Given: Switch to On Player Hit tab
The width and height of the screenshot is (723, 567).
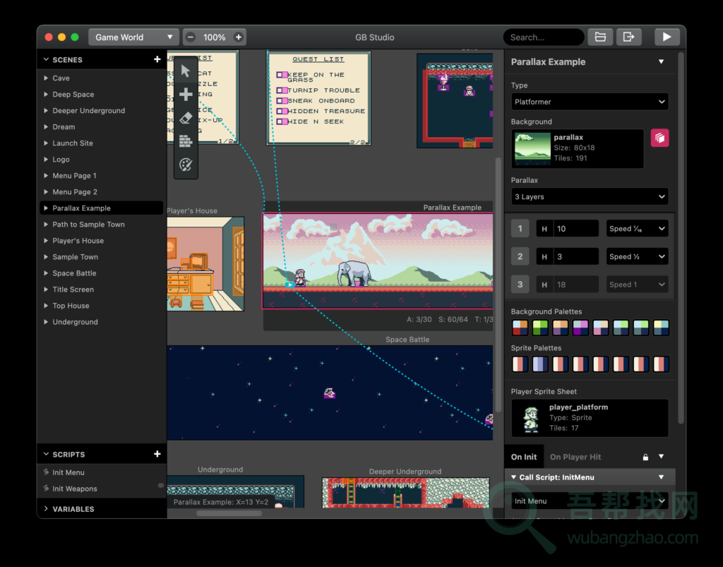Looking at the screenshot, I should [x=575, y=457].
